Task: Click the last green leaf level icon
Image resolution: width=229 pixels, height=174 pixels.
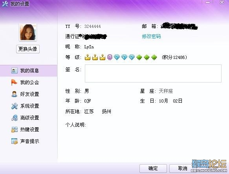Action: coord(154,57)
